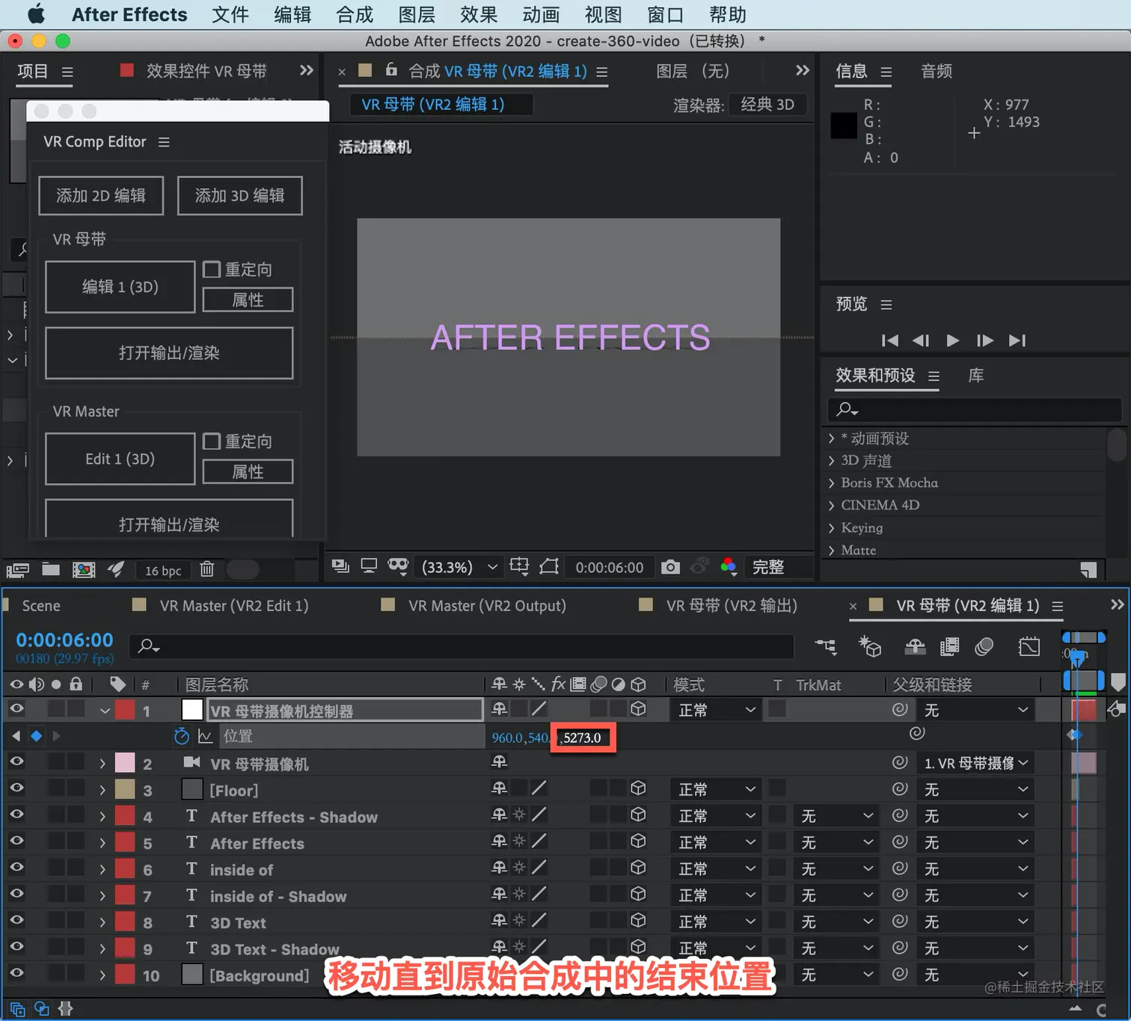Open the magnification 33.3% dropdown
This screenshot has height=1021, width=1131.
click(x=459, y=567)
